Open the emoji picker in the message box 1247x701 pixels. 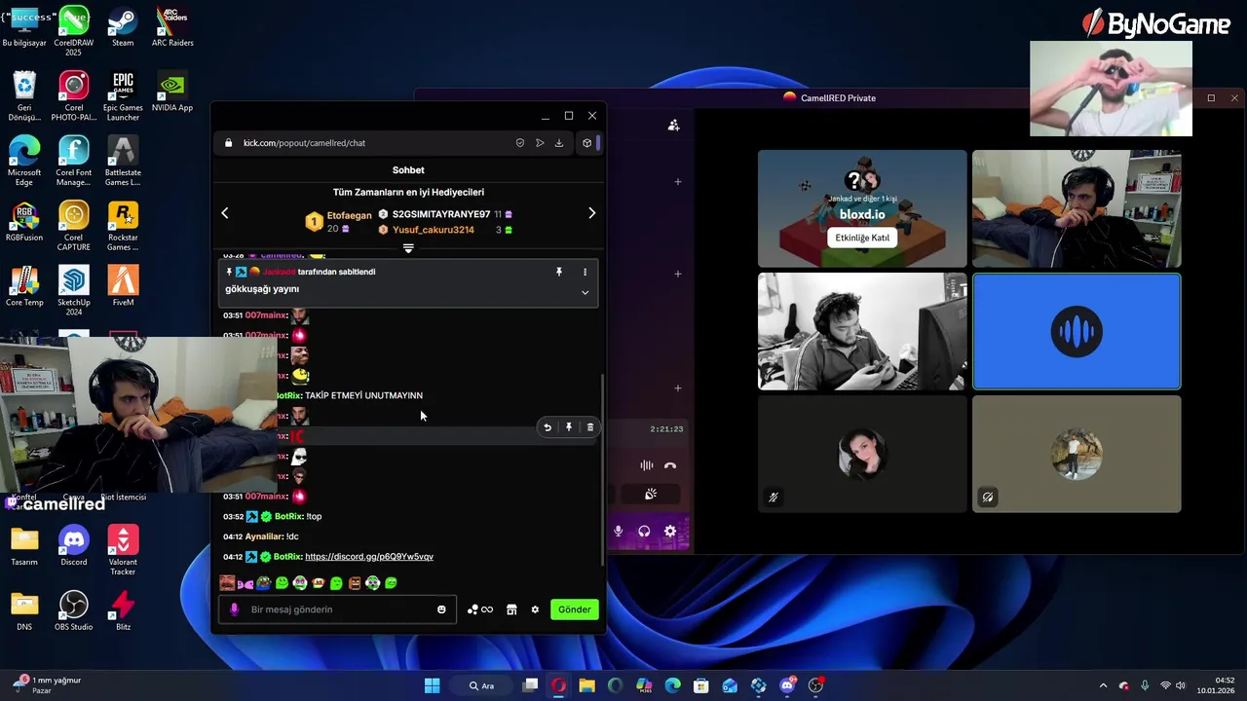pos(441,609)
